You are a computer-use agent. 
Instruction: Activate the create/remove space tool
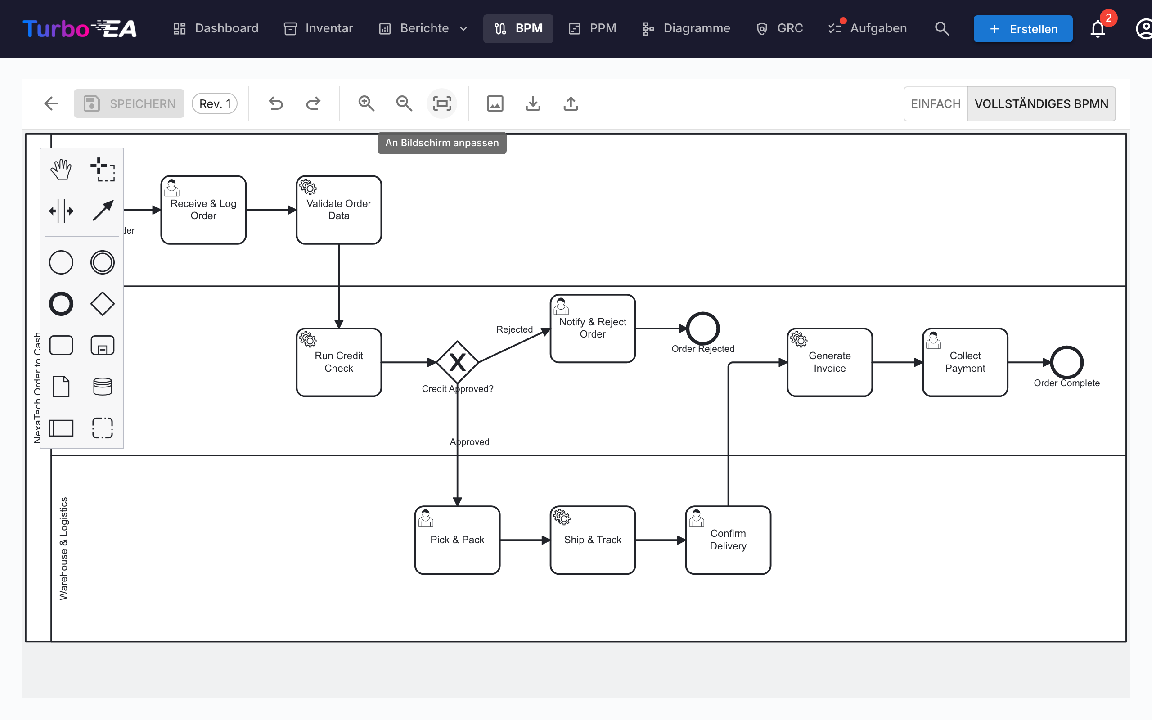click(x=61, y=211)
